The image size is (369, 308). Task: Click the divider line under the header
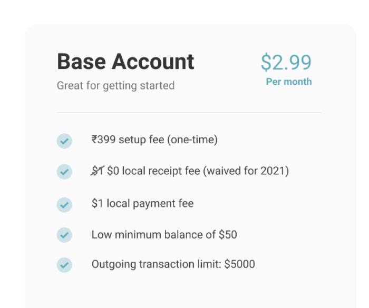[189, 113]
